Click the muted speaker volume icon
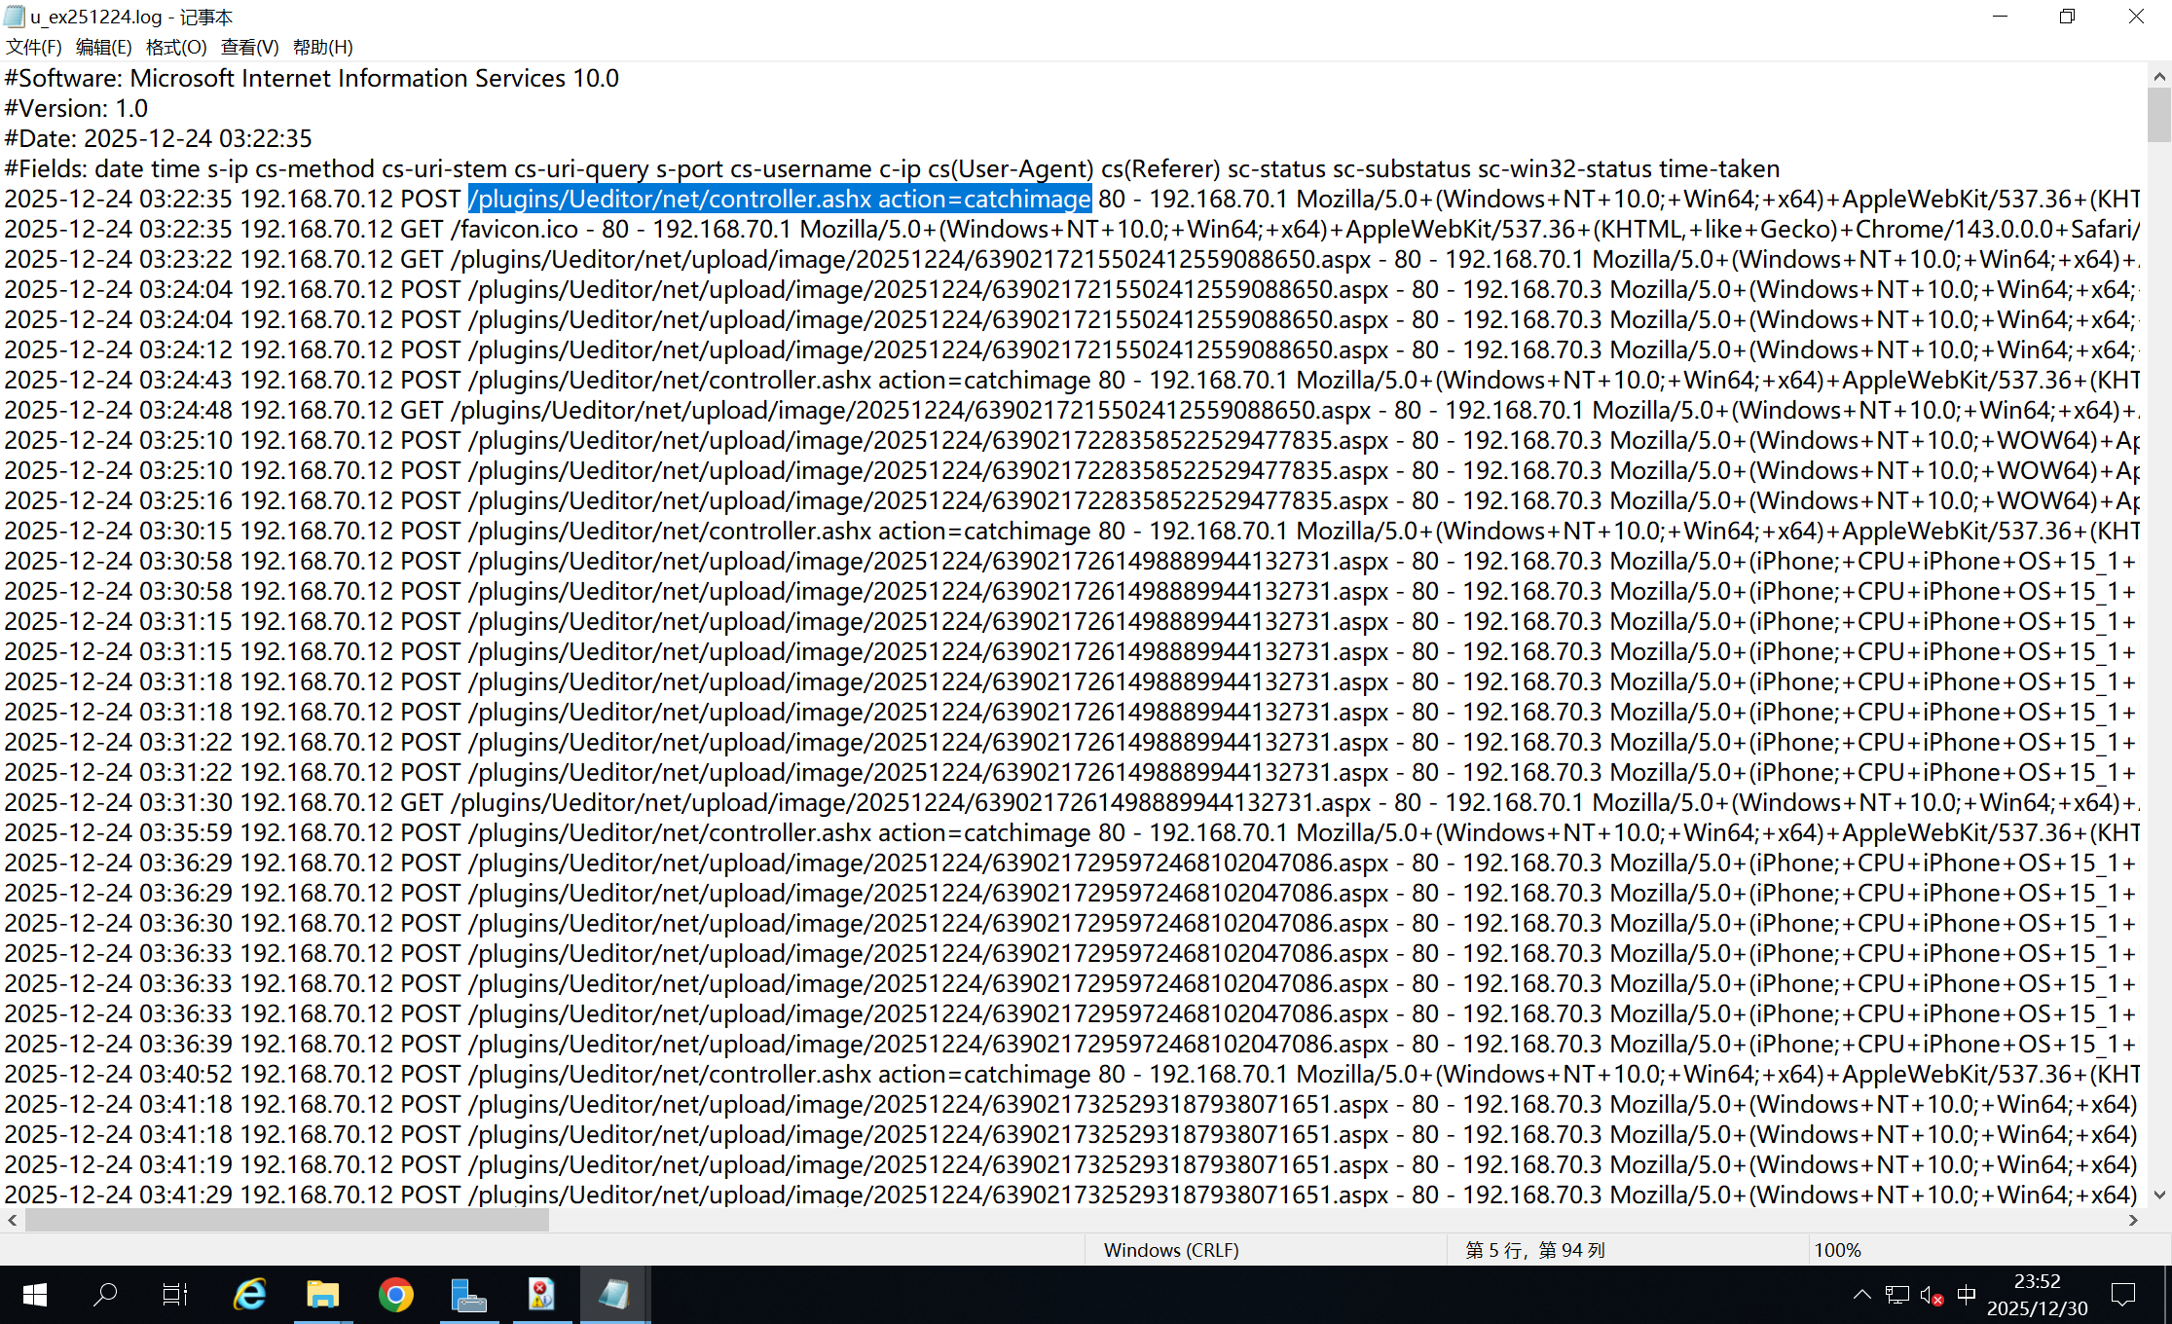Viewport: 2172px width, 1324px height. click(1932, 1295)
